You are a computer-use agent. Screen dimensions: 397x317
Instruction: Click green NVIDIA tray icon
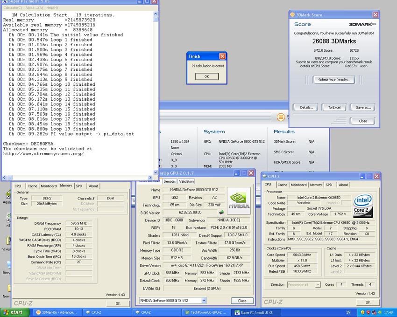[380, 312]
